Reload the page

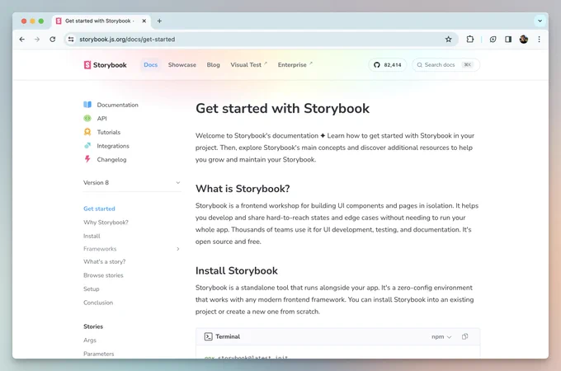point(53,40)
